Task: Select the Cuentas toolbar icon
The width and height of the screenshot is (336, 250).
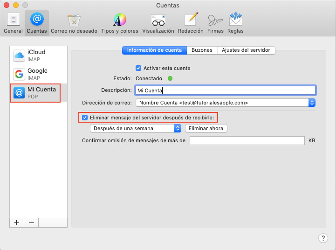Action: pos(36,23)
